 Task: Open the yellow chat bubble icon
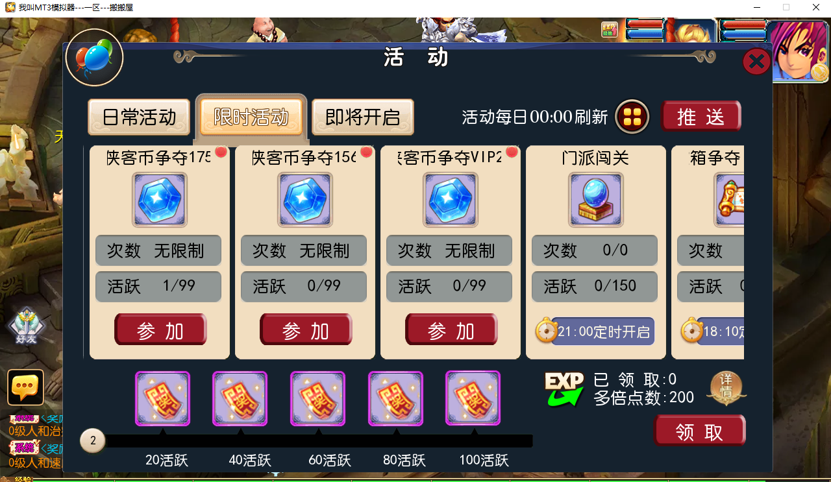[x=25, y=387]
